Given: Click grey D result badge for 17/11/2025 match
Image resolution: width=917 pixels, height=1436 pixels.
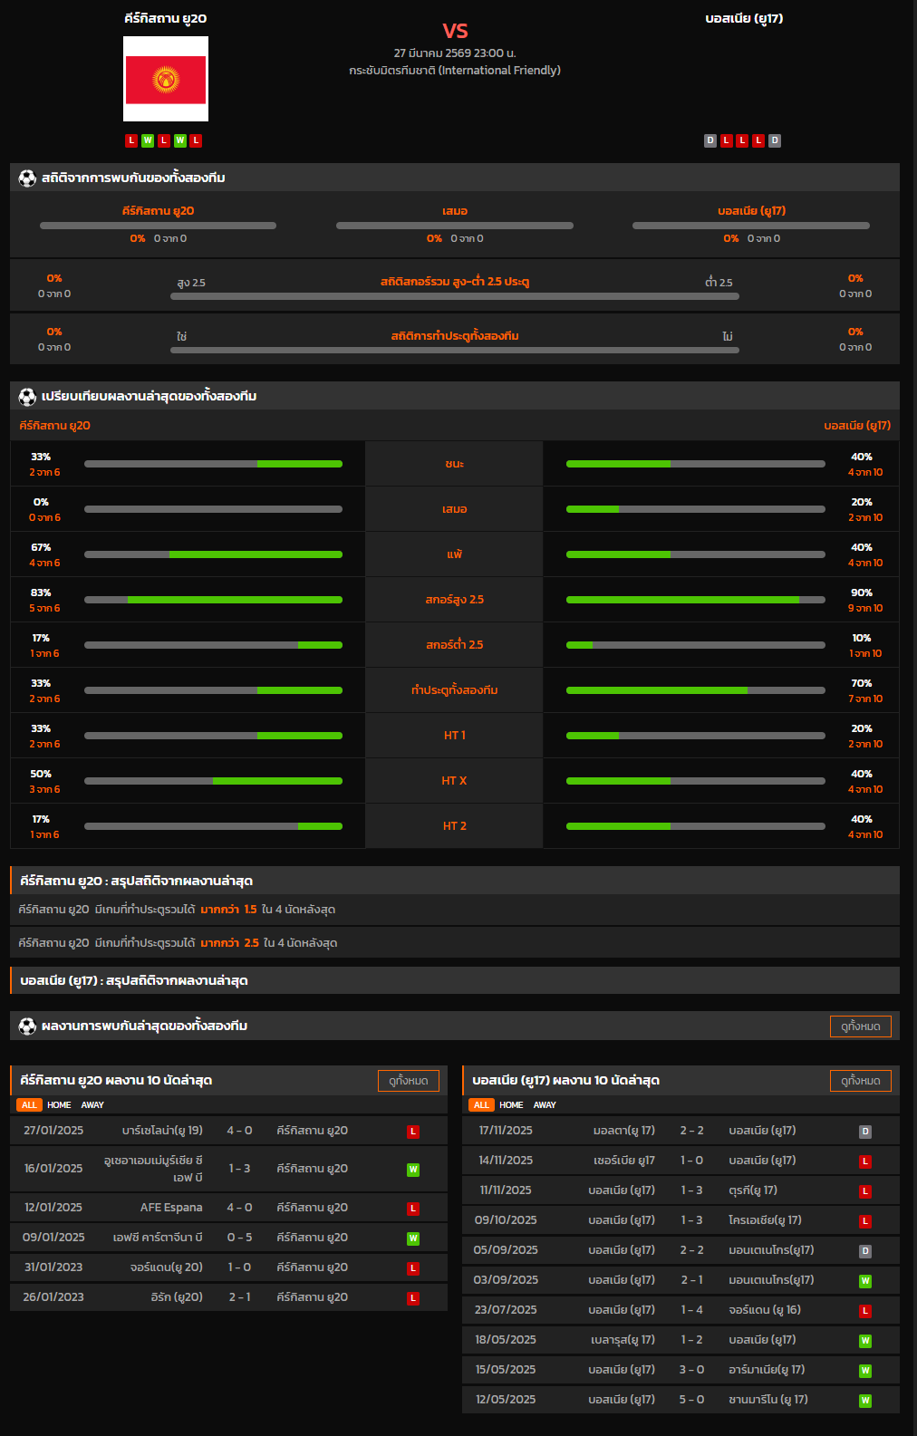Looking at the screenshot, I should pyautogui.click(x=865, y=1132).
